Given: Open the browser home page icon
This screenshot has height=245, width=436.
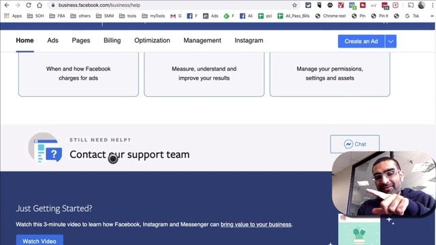Looking at the screenshot, I should click(40, 5).
